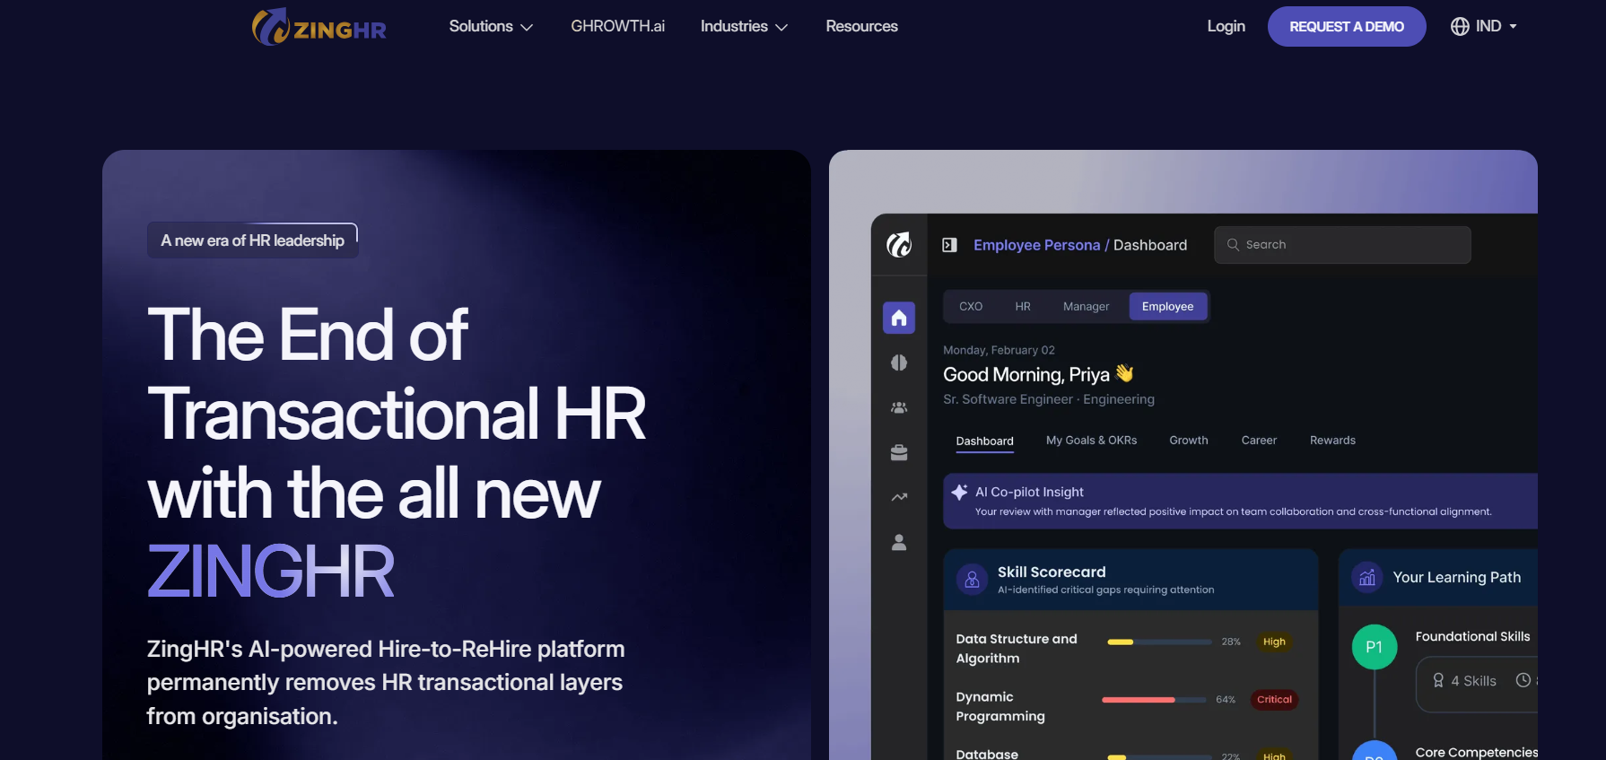Click the large purple "ZINGHR" headline word
This screenshot has width=1606, height=760.
tap(271, 572)
